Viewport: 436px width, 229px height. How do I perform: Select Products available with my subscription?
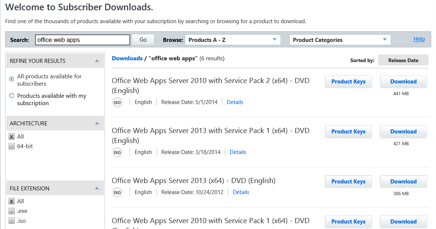11,96
